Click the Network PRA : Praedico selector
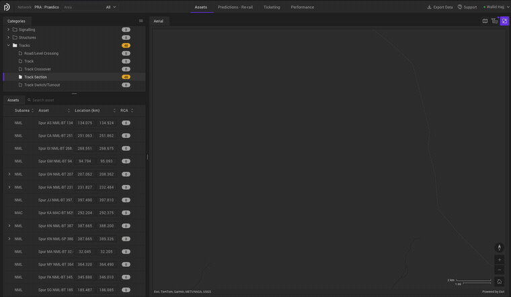Viewport: 511px width, 297px height. pos(38,7)
